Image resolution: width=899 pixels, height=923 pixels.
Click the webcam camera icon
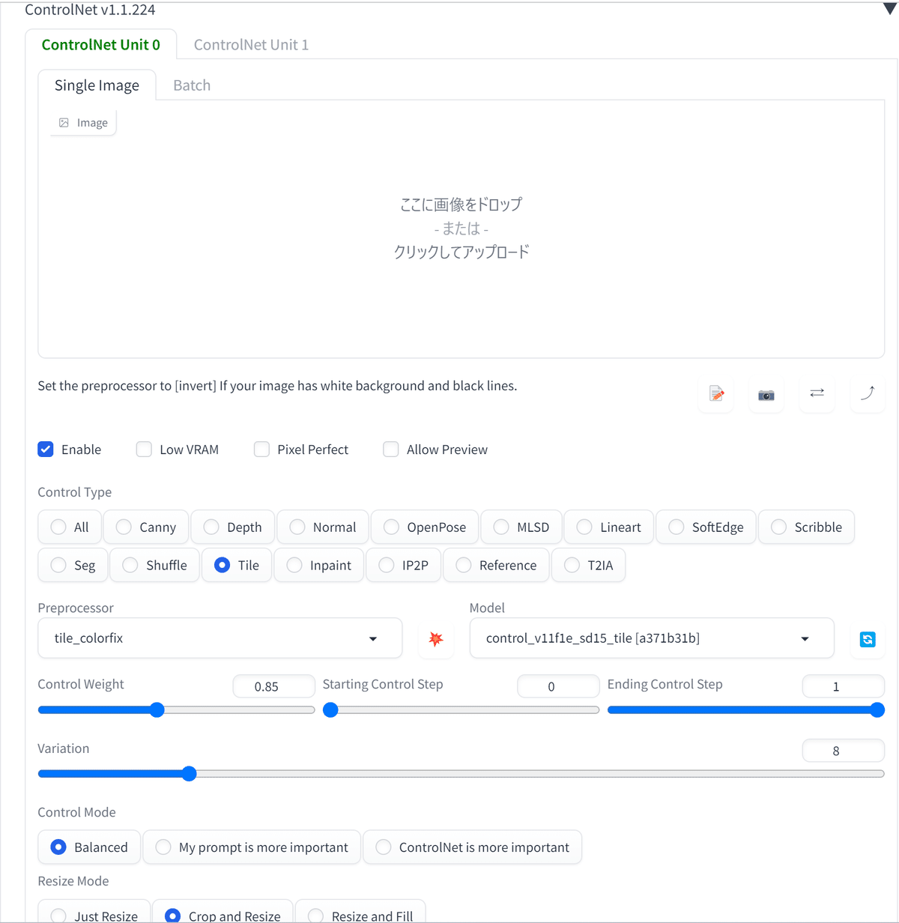[x=766, y=394]
